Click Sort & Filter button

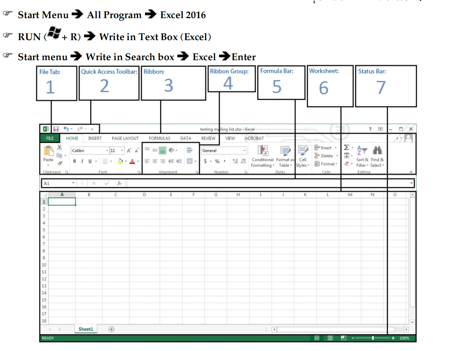point(362,157)
